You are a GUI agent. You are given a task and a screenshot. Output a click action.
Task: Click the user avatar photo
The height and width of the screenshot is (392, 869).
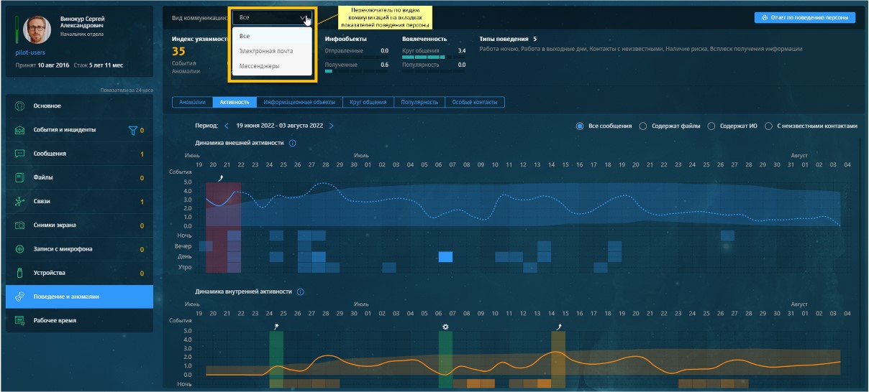tap(37, 29)
